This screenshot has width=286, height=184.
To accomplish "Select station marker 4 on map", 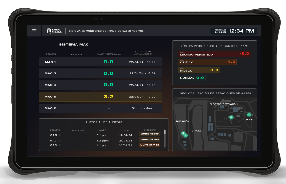I will pos(186,135).
